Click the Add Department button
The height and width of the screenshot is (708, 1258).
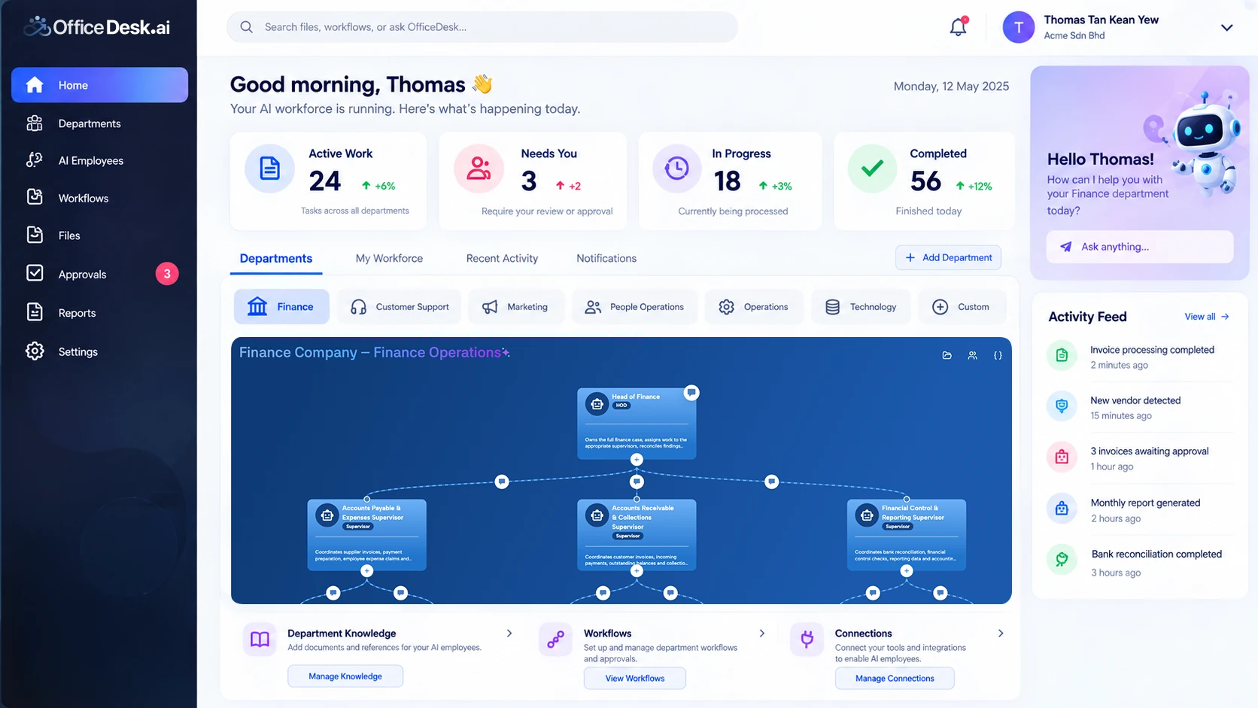click(x=948, y=257)
